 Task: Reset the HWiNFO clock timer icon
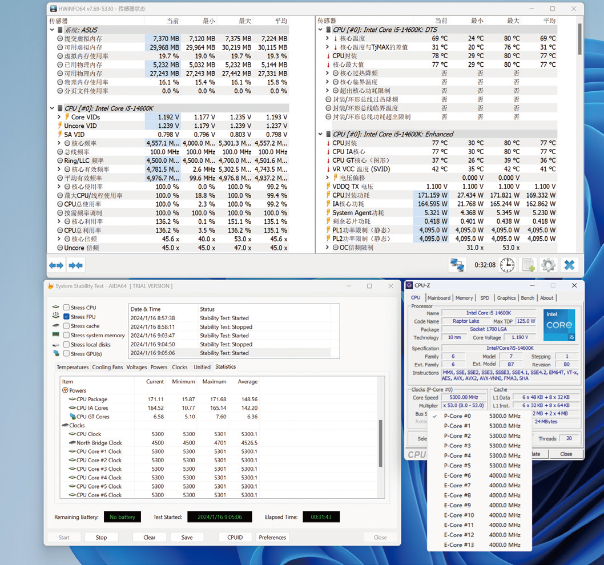507,265
